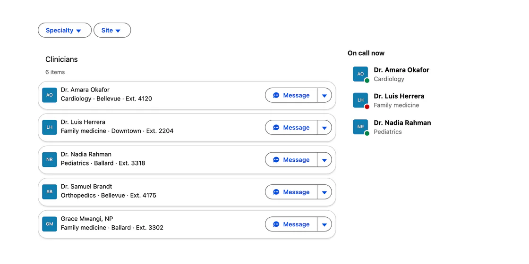This screenshot has width=529, height=264.
Task: Click 'Pediatrics · Ballard · Ext. 3318' text
Action: pos(103,163)
